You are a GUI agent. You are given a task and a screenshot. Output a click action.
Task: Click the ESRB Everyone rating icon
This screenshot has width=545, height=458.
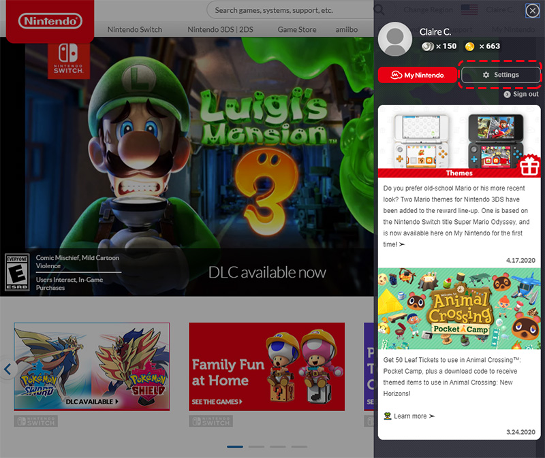click(x=17, y=273)
